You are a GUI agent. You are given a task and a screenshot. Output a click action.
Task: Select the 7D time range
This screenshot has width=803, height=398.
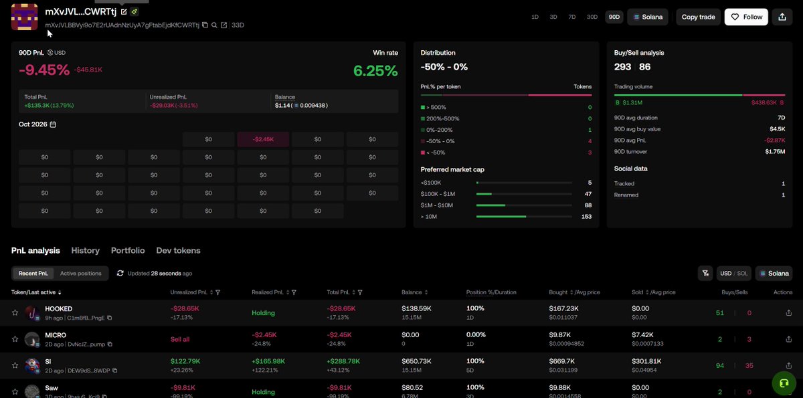coord(572,17)
